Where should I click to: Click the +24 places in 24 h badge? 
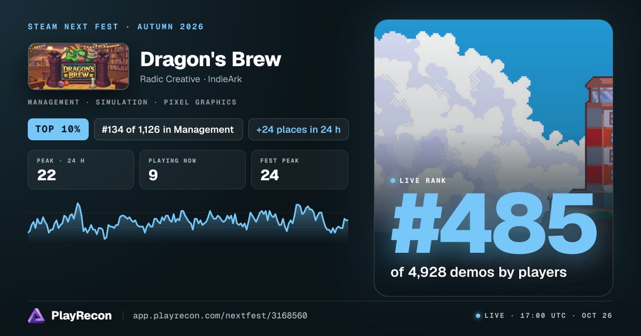[x=299, y=129]
